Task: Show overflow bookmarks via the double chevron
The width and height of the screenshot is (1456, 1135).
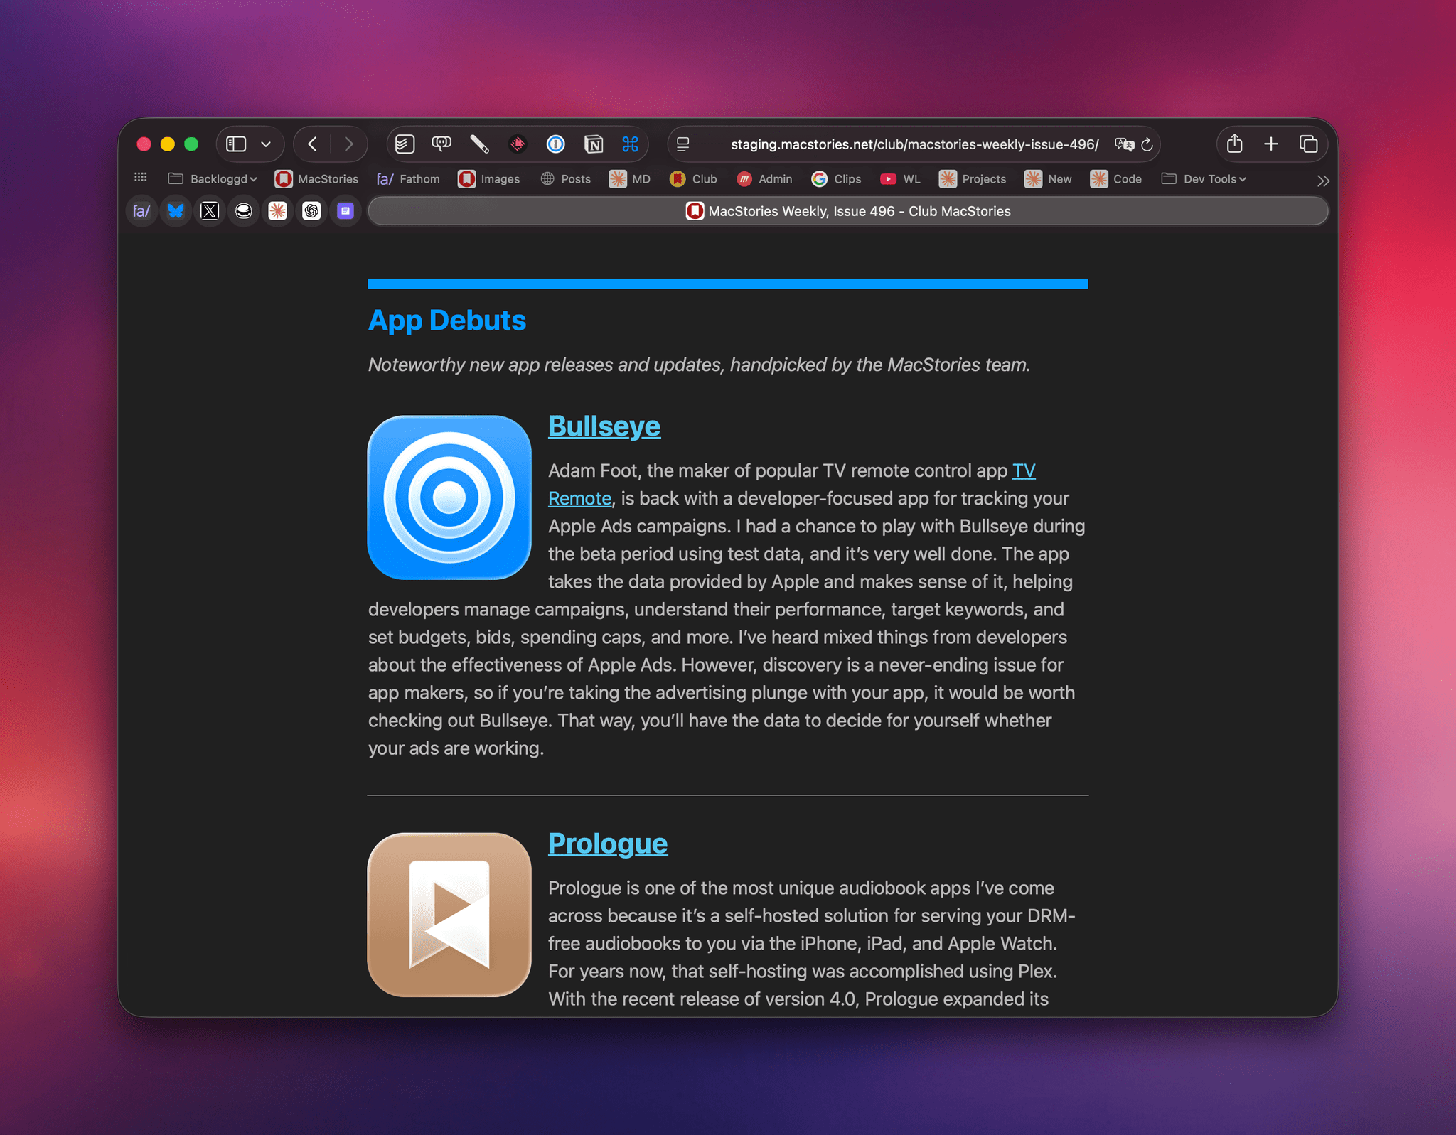Action: point(1323,180)
